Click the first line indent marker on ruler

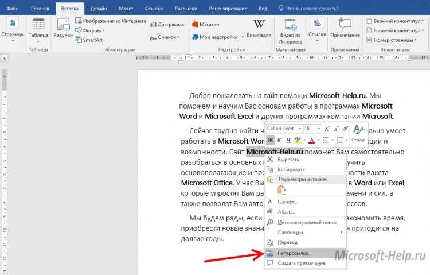[x=189, y=56]
